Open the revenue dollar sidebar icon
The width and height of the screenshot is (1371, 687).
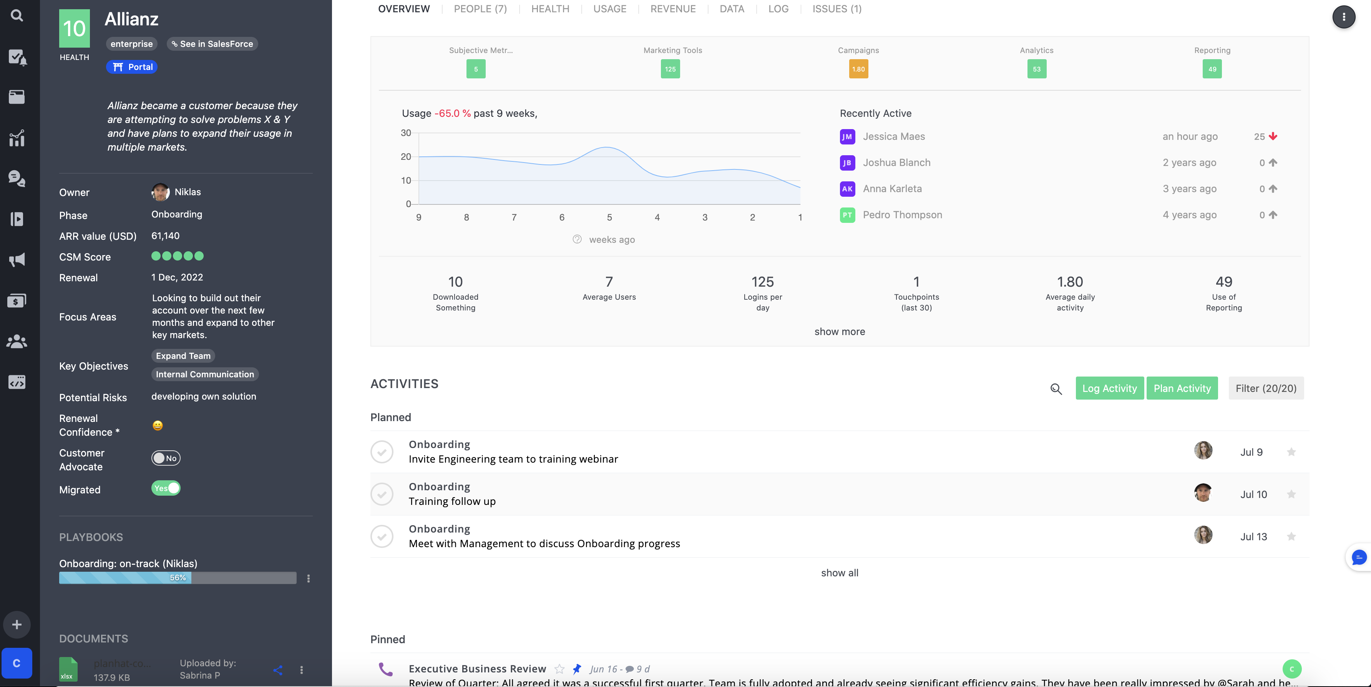click(17, 301)
